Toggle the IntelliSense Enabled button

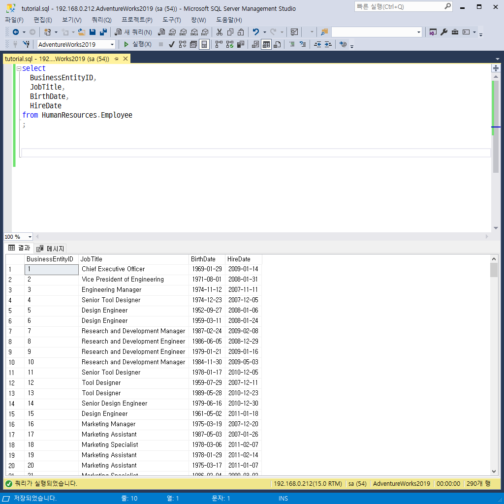pyautogui.click(x=204, y=44)
